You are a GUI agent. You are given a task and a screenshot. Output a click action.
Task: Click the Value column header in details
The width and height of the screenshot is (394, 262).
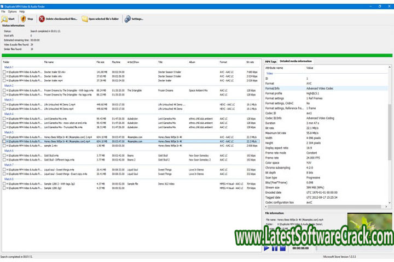coord(347,68)
